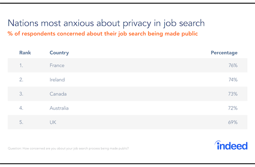Click rank number 5 in table
This screenshot has width=255, height=167.
pyautogui.click(x=21, y=122)
